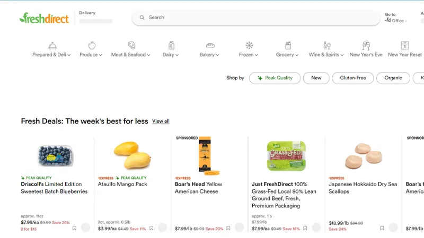Expand the Prepared & Deli dropdown
This screenshot has height=238, width=424.
click(x=51, y=55)
